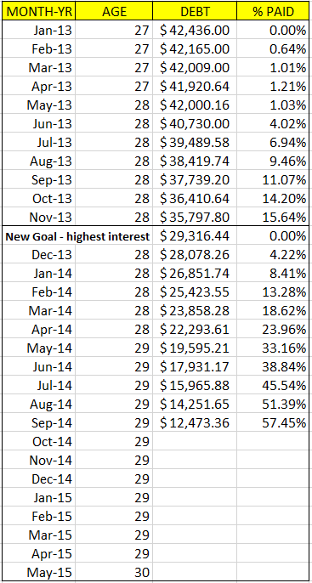Click the May-15 month cell
Viewport: 312px width, 583px height.
click(38, 572)
